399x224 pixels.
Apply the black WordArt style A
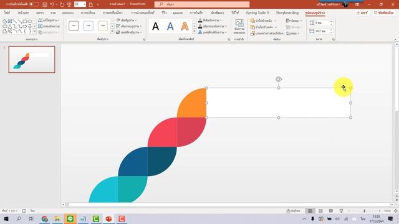[155, 26]
